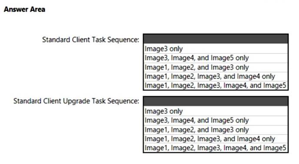The width and height of the screenshot is (299, 164).
Task: Choose all five images option in first list
Action: pos(216,85)
